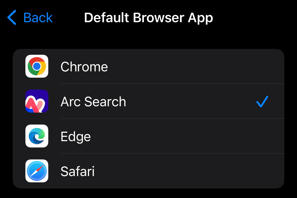Click the Arc Search text label
The width and height of the screenshot is (297, 198).
pos(93,102)
